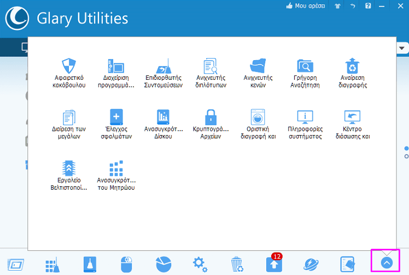Select the first page indicator dot

click(406, 149)
